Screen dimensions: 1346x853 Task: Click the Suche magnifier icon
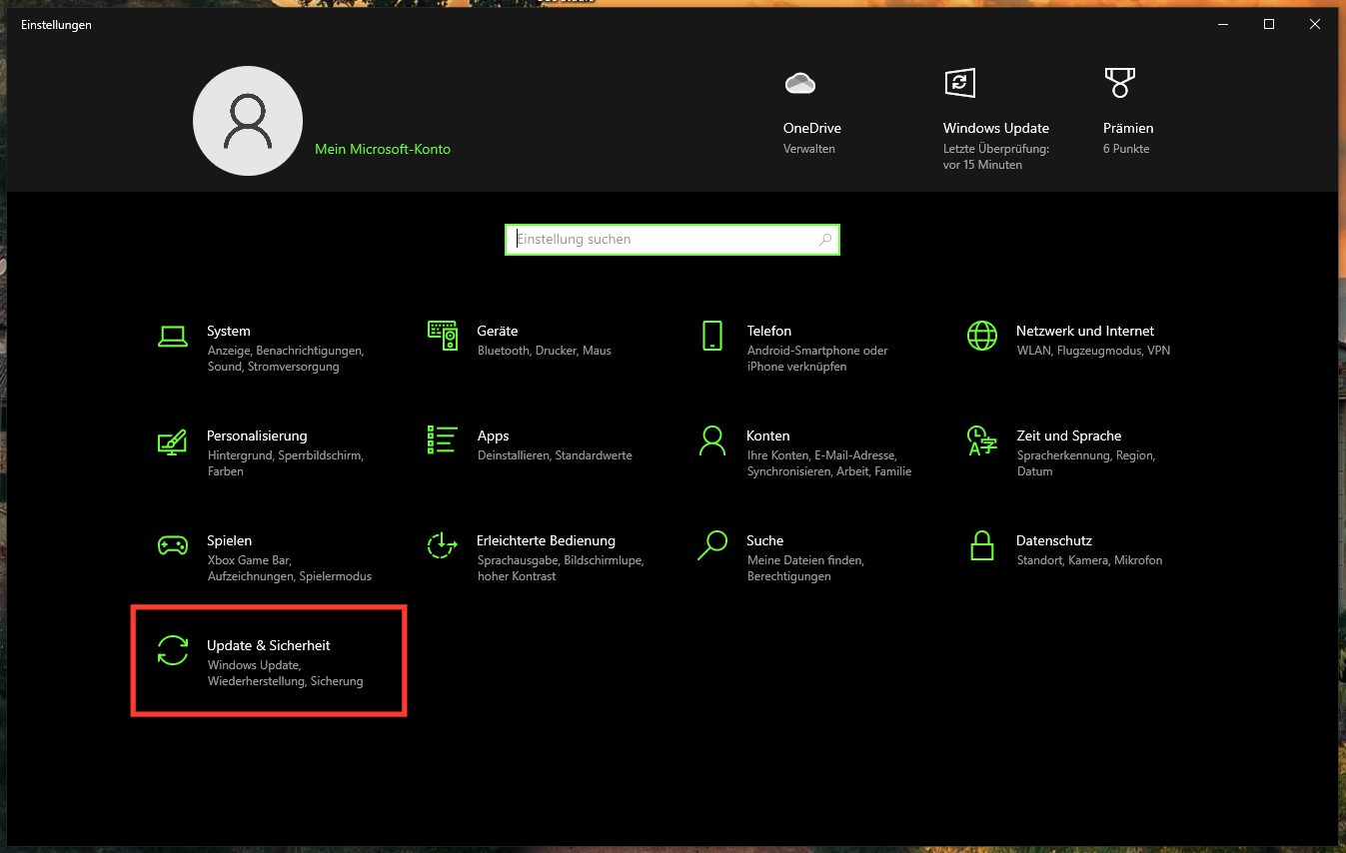point(712,545)
